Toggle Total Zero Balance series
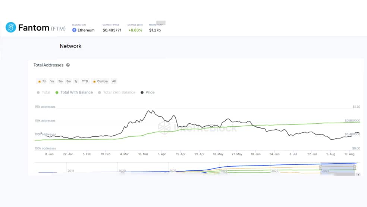The height and width of the screenshot is (207, 367). point(117,92)
